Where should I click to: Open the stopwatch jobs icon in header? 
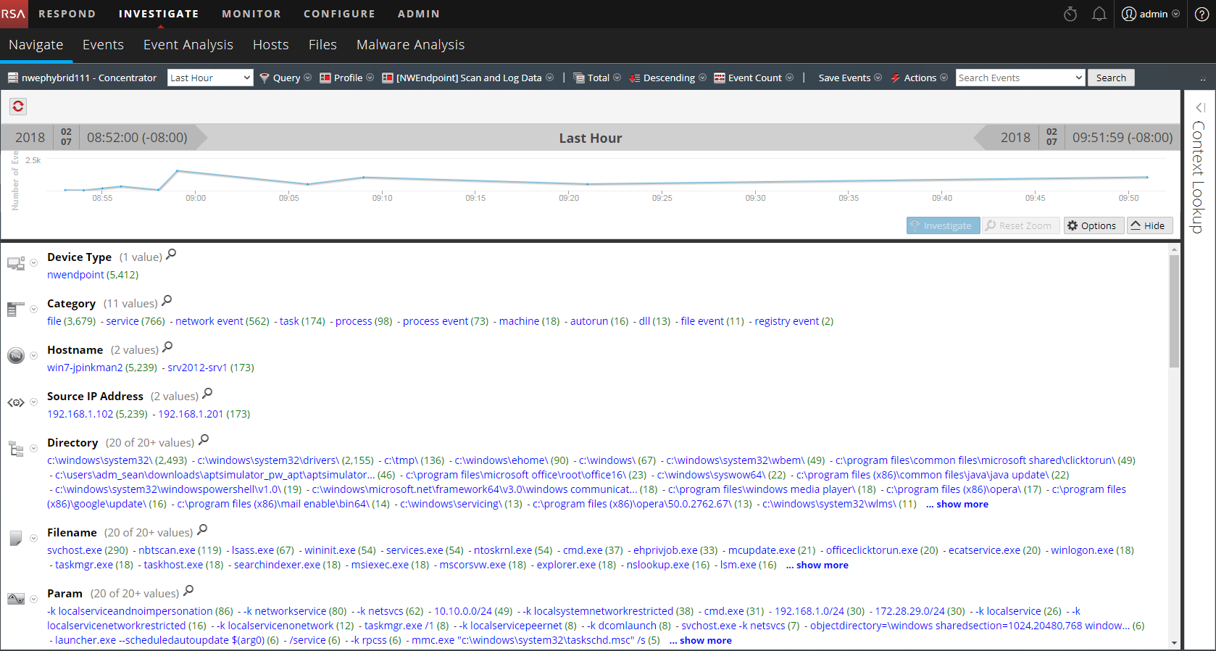(1070, 14)
